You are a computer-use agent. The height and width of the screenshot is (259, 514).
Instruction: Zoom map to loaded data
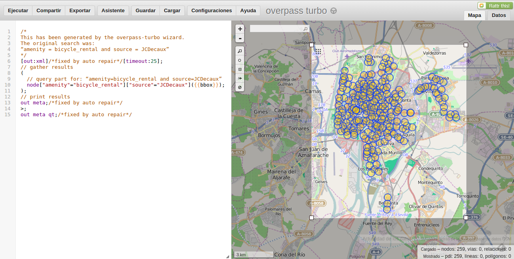click(x=240, y=51)
